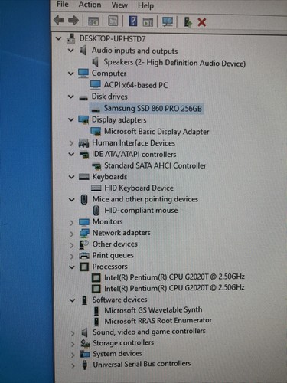Click the red X Uninstall device icon
The width and height of the screenshot is (287, 383).
[201, 22]
